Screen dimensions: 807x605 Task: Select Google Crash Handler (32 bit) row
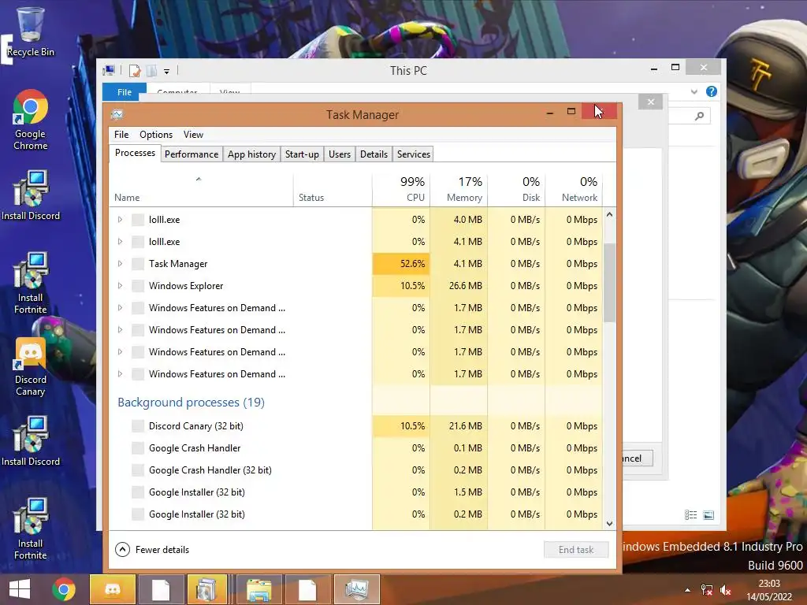(355, 470)
